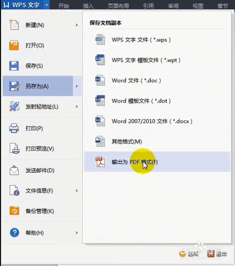Choose 其他格式(M) option

[157, 141]
